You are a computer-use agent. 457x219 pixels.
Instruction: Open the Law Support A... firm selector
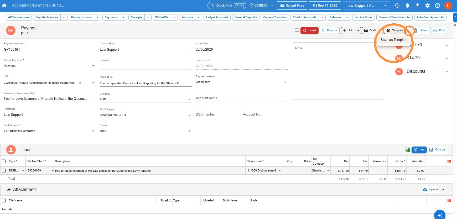pos(366,6)
